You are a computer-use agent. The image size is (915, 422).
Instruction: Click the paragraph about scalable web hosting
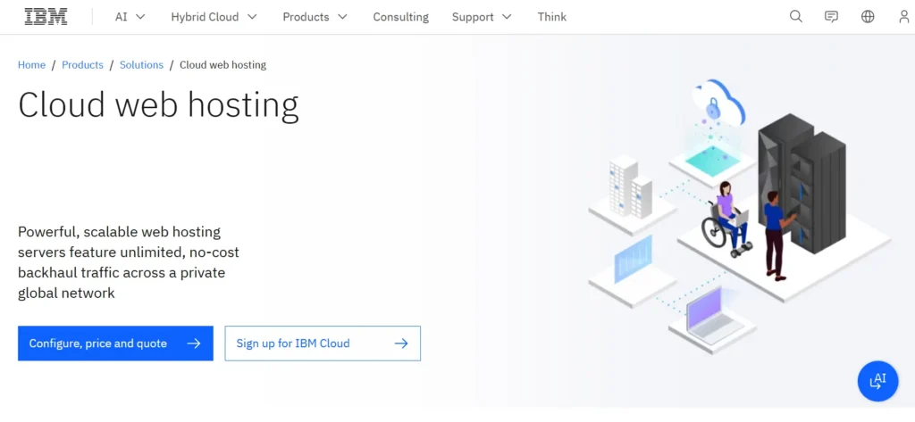[129, 262]
